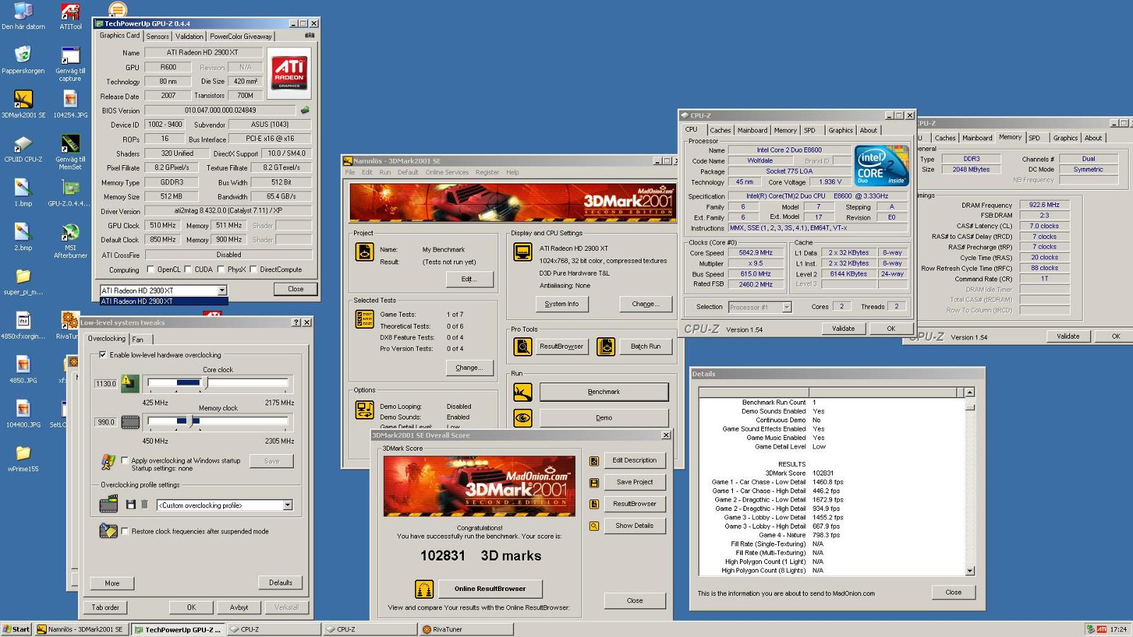
Task: Switch to RivaTuner taskbar button
Action: coord(465,629)
